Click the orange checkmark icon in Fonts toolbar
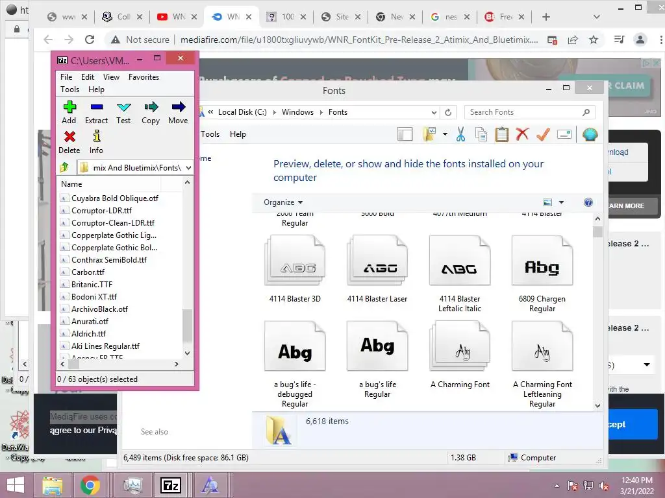This screenshot has height=498, width=665. click(x=544, y=134)
